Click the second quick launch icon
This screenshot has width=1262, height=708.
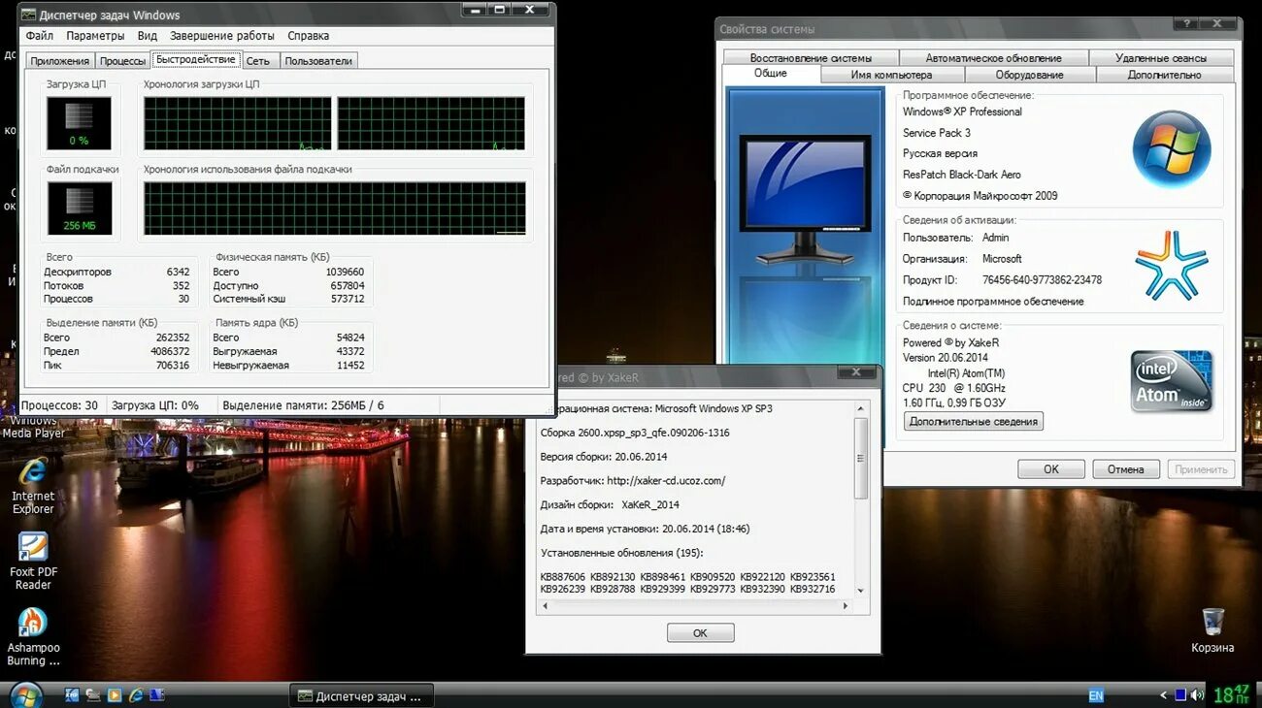click(x=93, y=694)
